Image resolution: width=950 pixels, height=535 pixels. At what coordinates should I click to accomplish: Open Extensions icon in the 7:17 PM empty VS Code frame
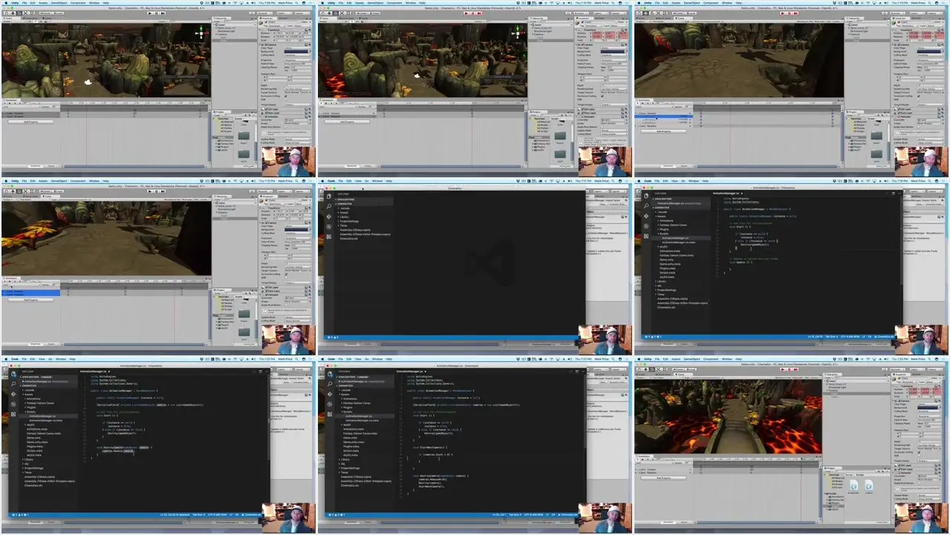click(329, 237)
